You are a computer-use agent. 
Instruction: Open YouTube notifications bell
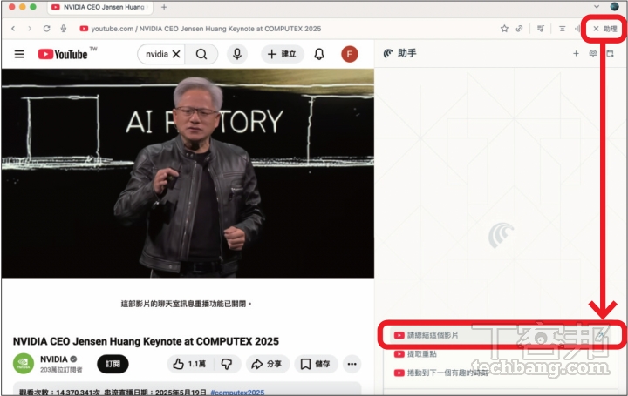pos(319,54)
